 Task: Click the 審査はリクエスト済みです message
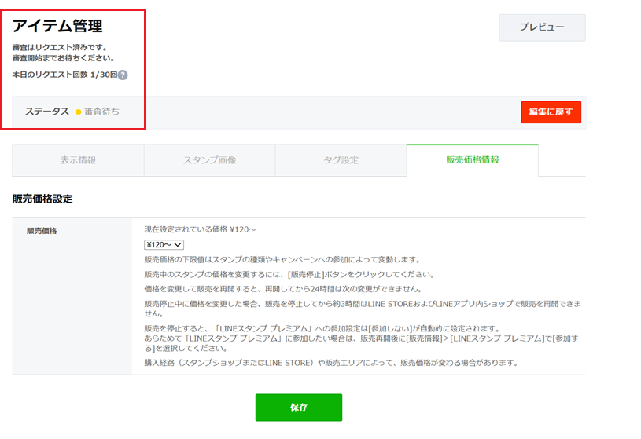pos(60,47)
